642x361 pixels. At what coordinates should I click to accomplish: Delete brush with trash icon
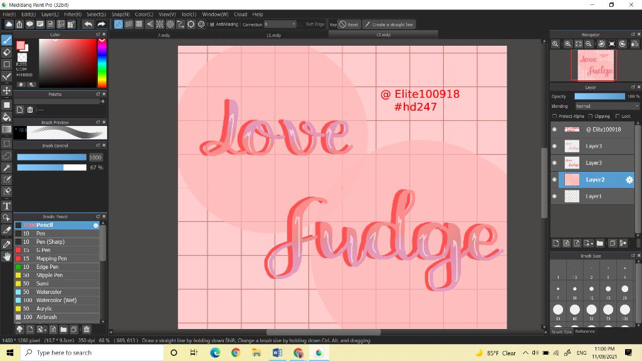pos(87,330)
